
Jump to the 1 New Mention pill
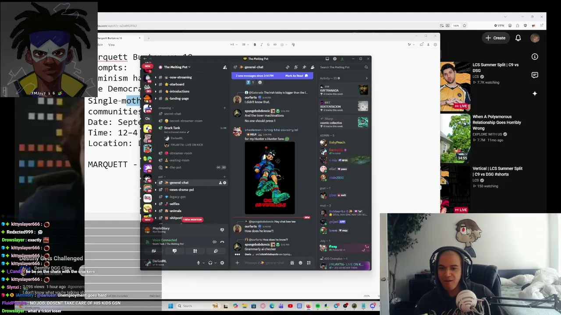click(192, 220)
